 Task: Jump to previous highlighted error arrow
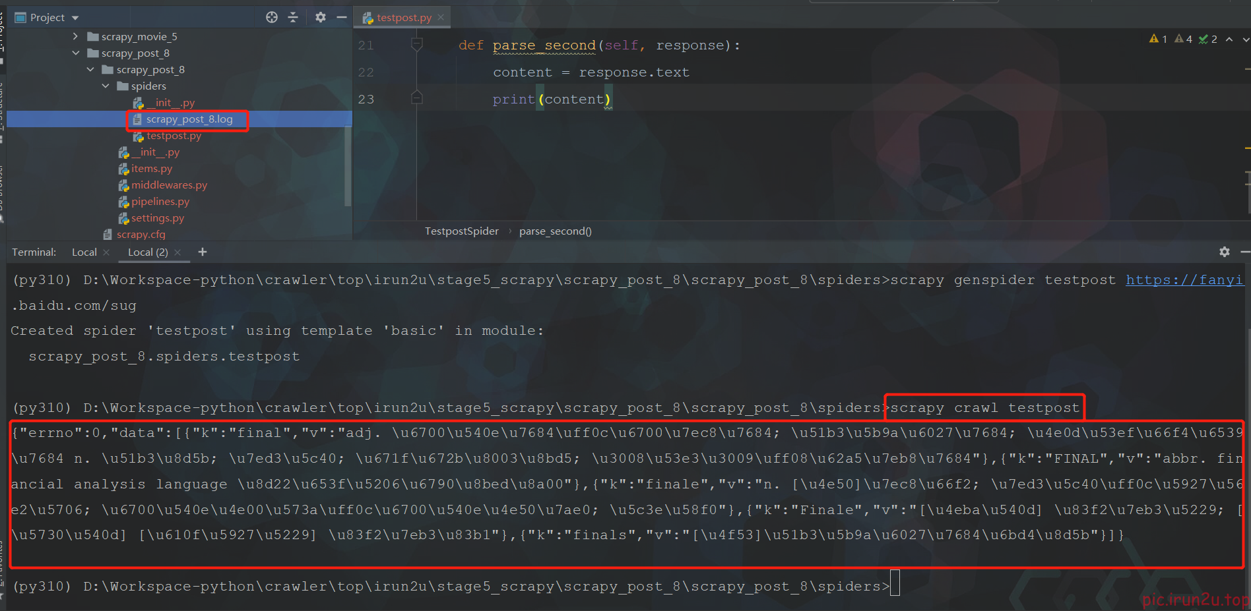1229,40
